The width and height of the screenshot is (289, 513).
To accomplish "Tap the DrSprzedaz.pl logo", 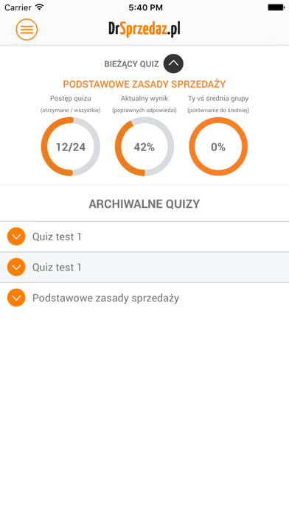I will (x=144, y=29).
